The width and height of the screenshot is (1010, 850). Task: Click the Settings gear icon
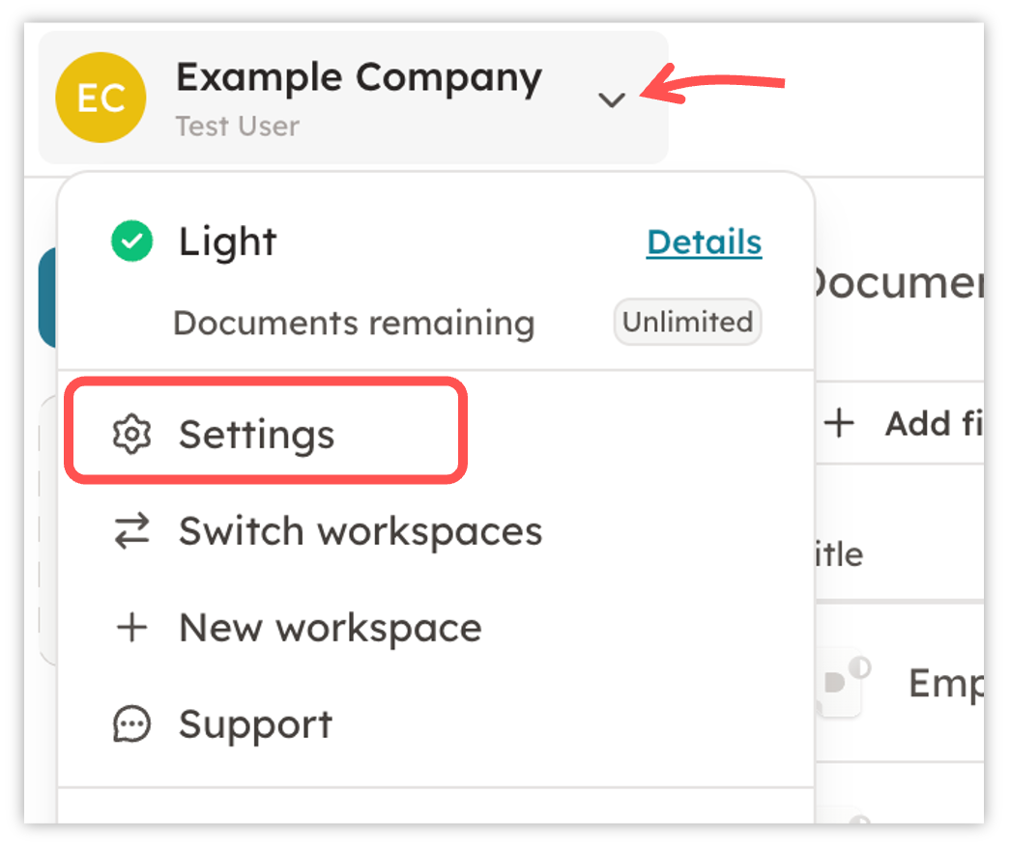tap(132, 434)
